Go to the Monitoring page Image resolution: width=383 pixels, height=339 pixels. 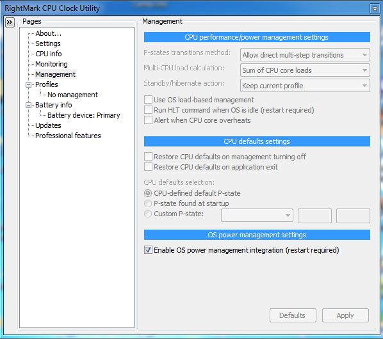click(51, 64)
